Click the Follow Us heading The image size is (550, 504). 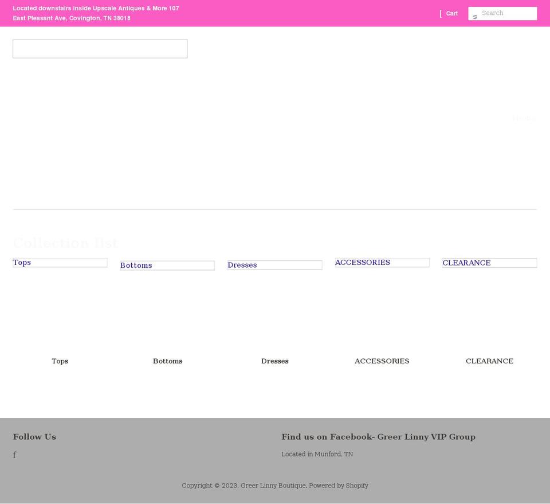point(34,436)
